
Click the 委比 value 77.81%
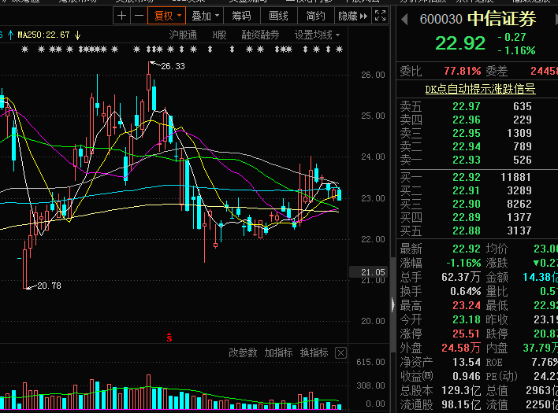click(463, 71)
